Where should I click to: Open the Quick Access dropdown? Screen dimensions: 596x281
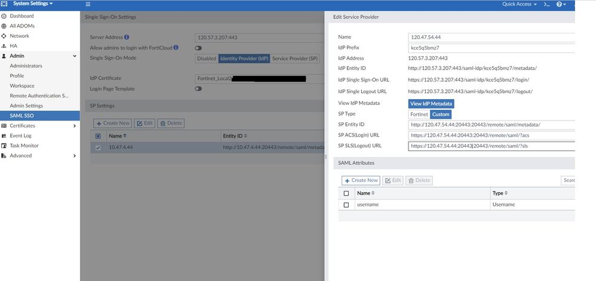click(x=519, y=4)
